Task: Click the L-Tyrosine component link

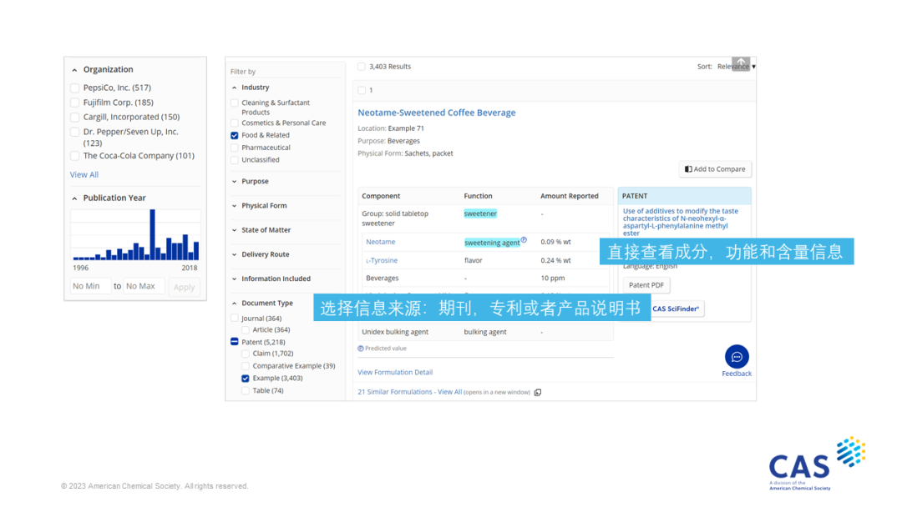Action: tap(382, 260)
